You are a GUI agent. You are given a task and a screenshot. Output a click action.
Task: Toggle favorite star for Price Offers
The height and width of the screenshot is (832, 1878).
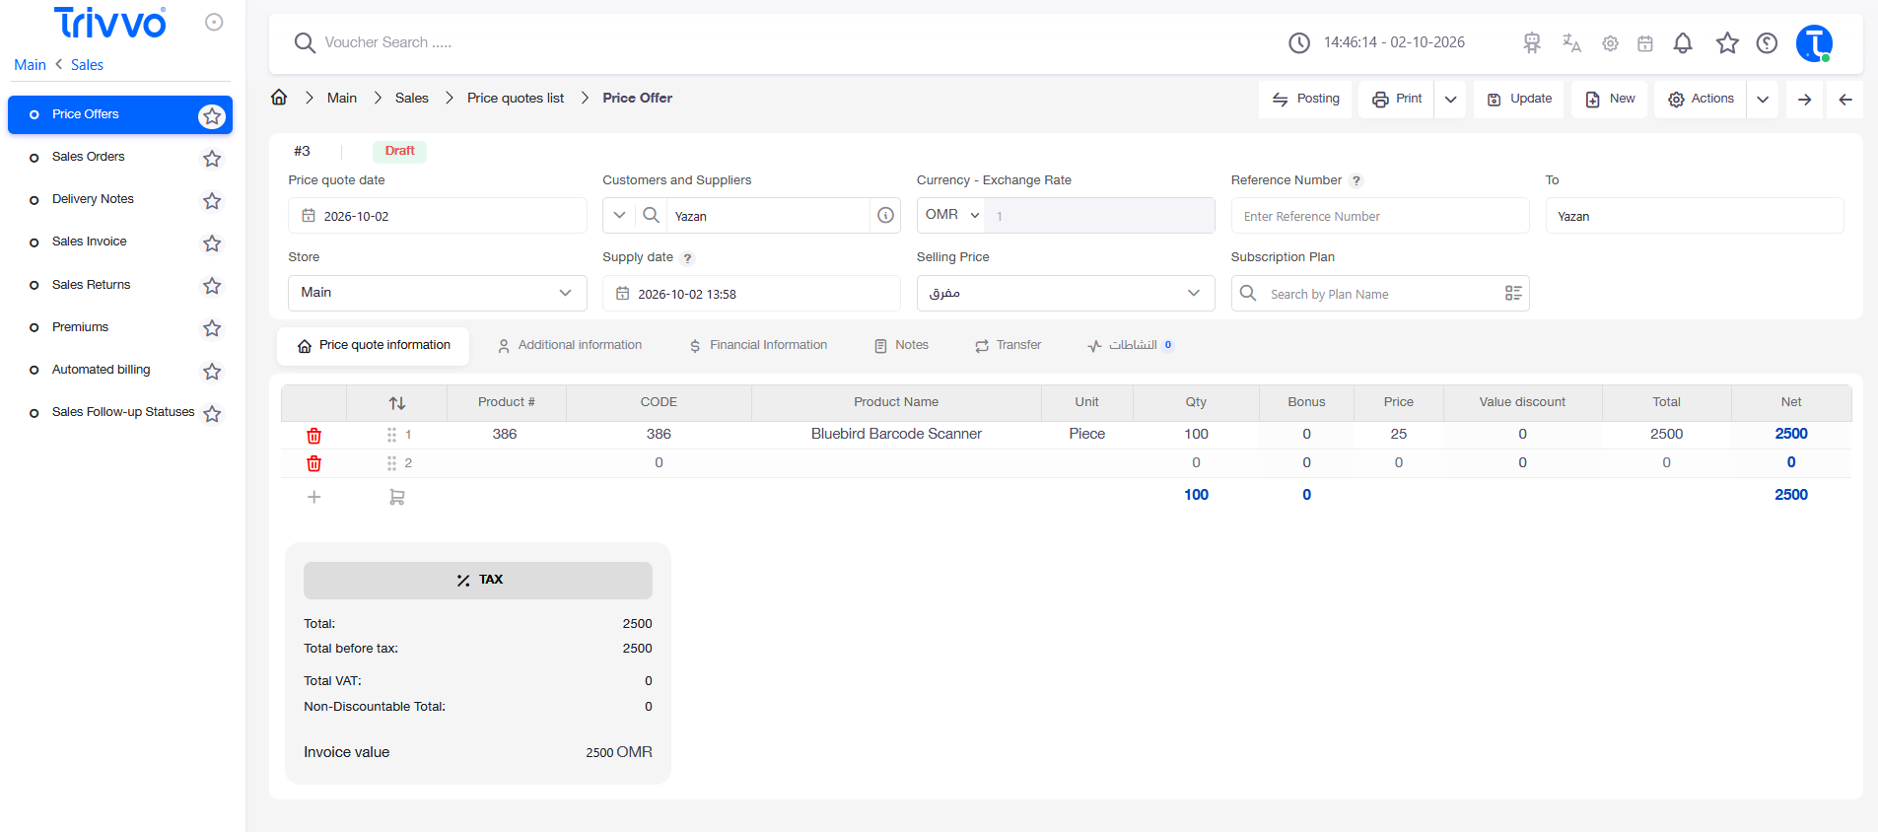(212, 116)
